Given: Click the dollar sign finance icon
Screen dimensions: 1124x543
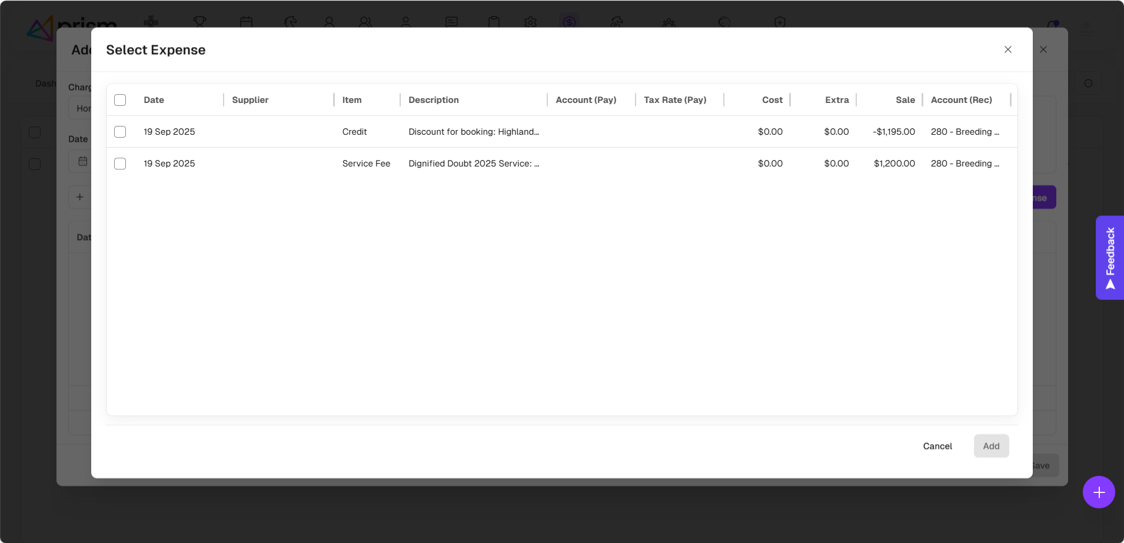Looking at the screenshot, I should coord(569,22).
